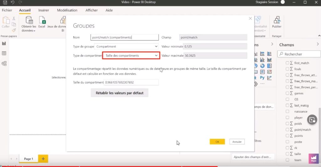The width and height of the screenshot is (321, 167).
Task: Collapse the Visualisations pane chevron
Action: (x=272, y=44)
